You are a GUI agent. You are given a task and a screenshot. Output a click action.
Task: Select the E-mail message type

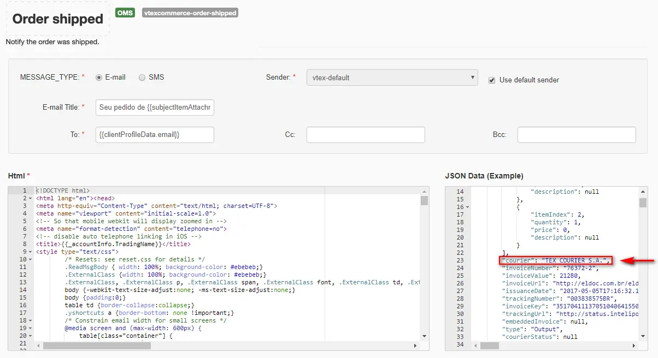[99, 77]
